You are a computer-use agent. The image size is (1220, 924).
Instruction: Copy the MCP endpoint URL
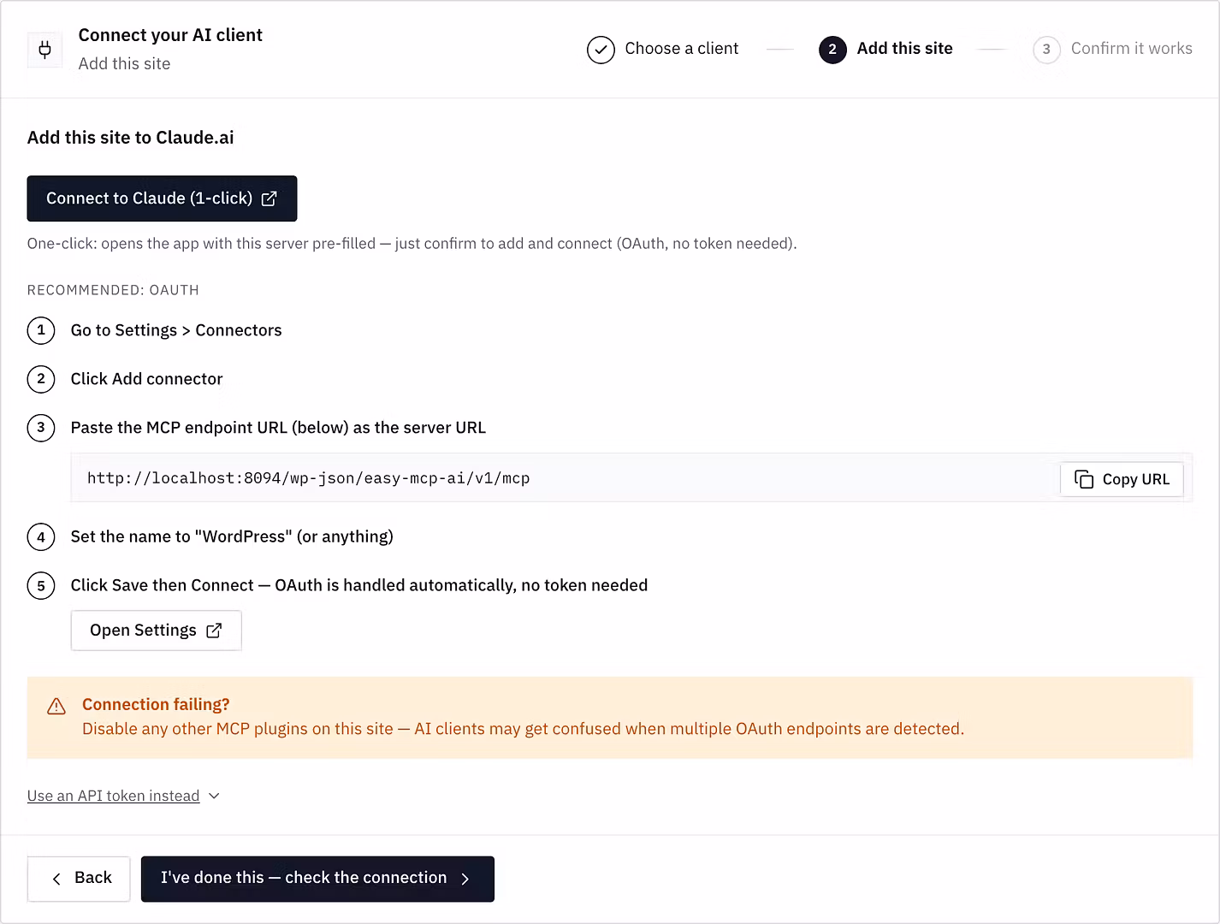coord(1122,479)
